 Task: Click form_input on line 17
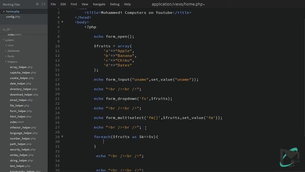(118, 80)
